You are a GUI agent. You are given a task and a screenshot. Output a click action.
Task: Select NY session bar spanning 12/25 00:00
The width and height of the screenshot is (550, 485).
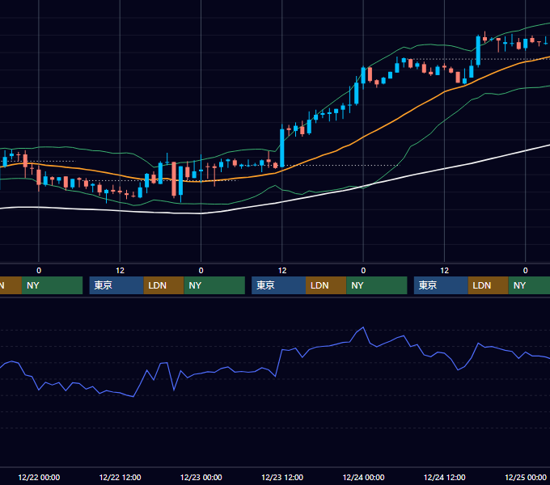point(529,285)
